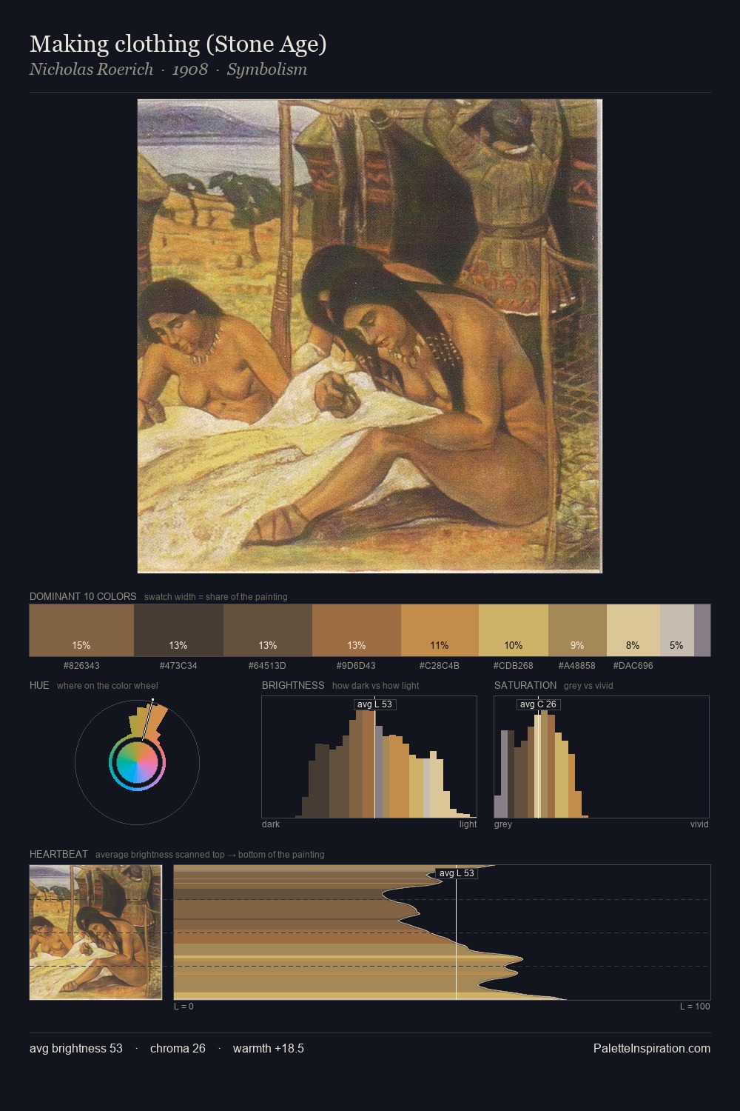The height and width of the screenshot is (1111, 740).
Task: Click the avg L 53 marker in Heartbeat chart
Action: pyautogui.click(x=457, y=873)
